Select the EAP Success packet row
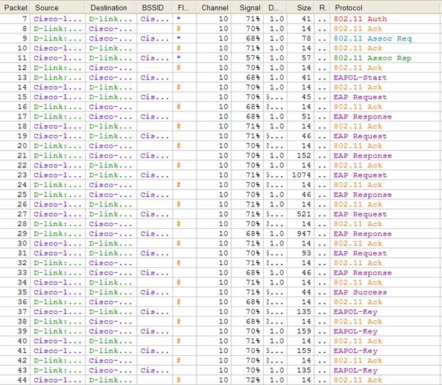 (360, 292)
